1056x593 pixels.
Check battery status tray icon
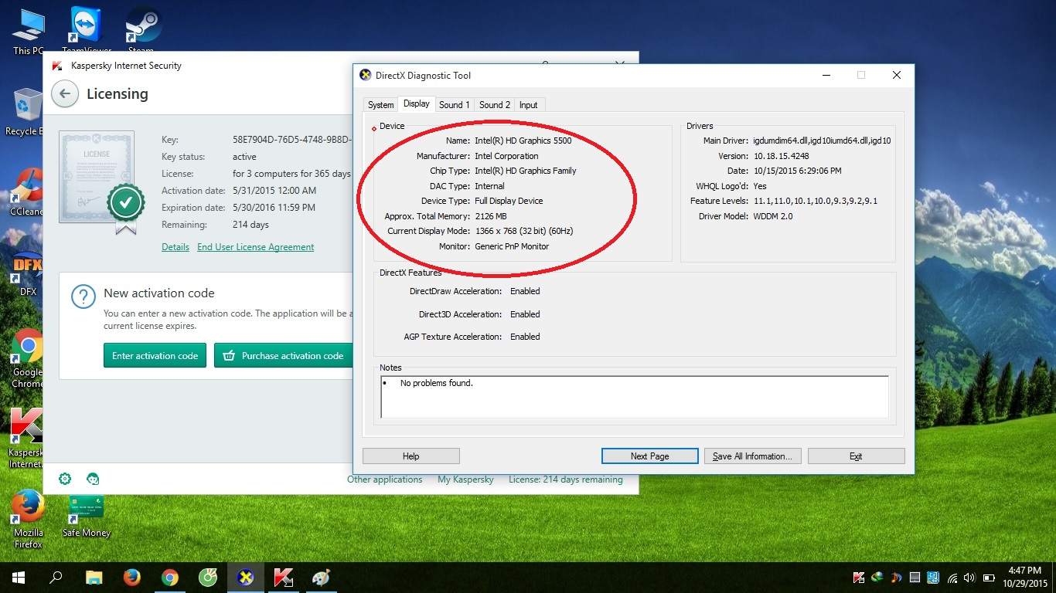(990, 578)
